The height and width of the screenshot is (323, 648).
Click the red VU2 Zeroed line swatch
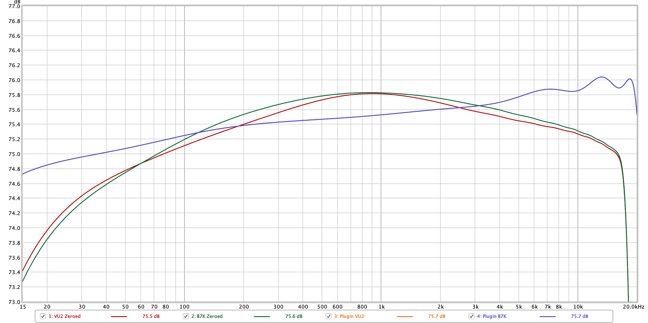[119, 317]
